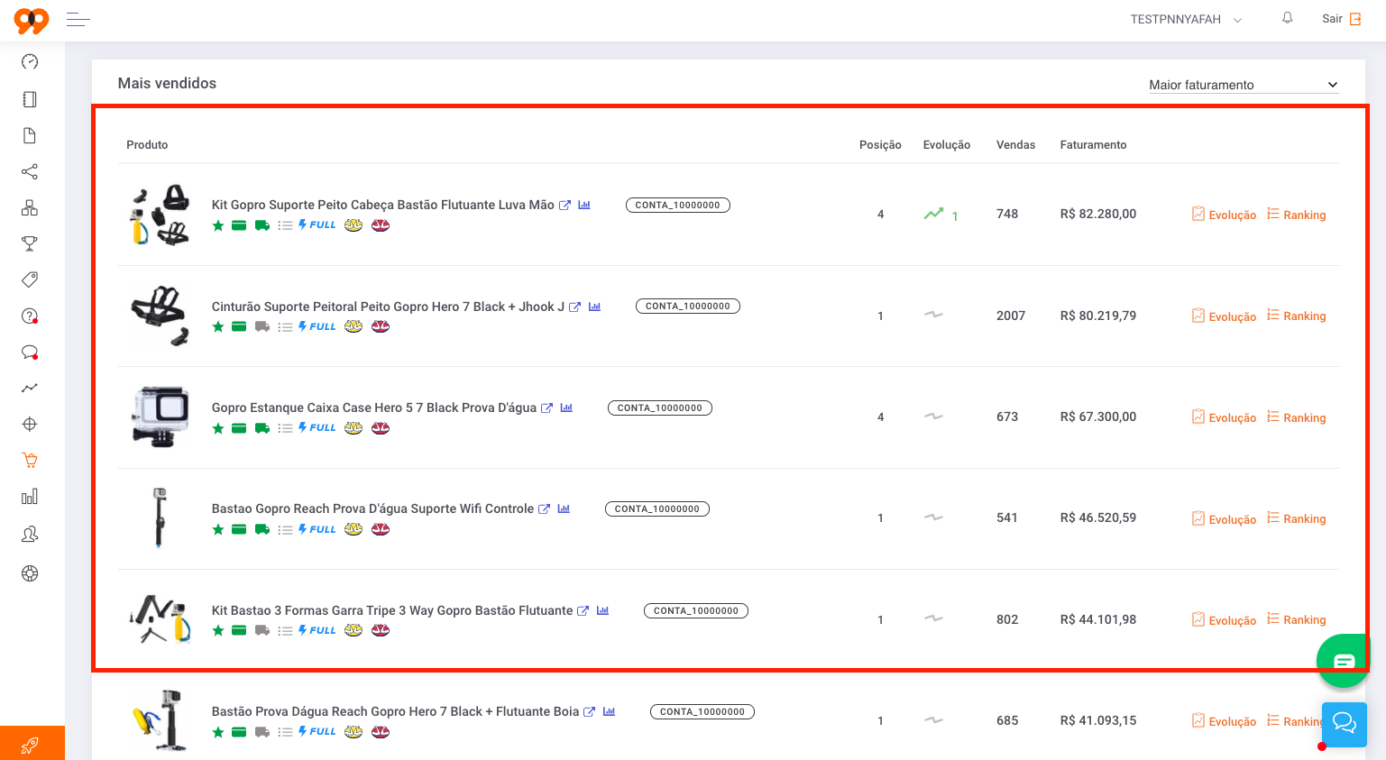Open the trophy icon in sidebar
Image resolution: width=1386 pixels, height=760 pixels.
(30, 243)
